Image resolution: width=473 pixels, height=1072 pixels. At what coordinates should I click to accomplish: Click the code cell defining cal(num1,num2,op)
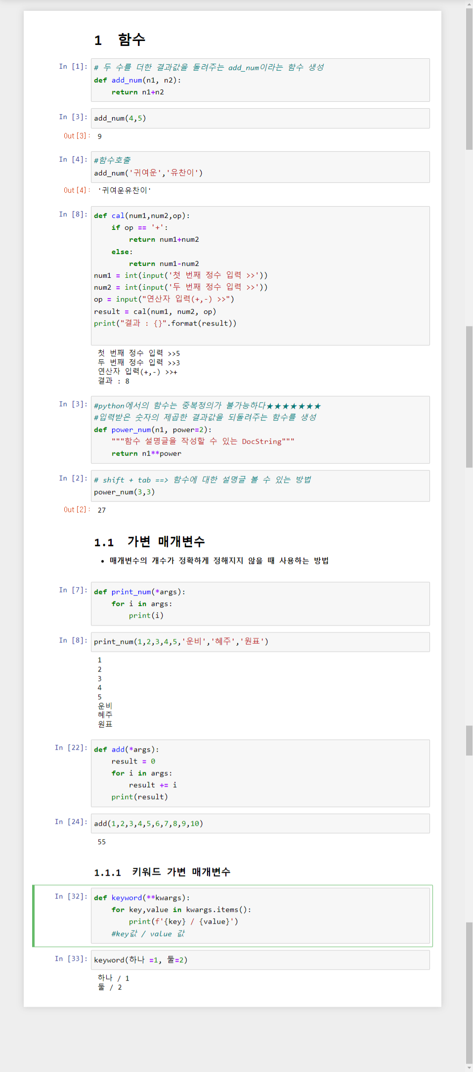[260, 276]
